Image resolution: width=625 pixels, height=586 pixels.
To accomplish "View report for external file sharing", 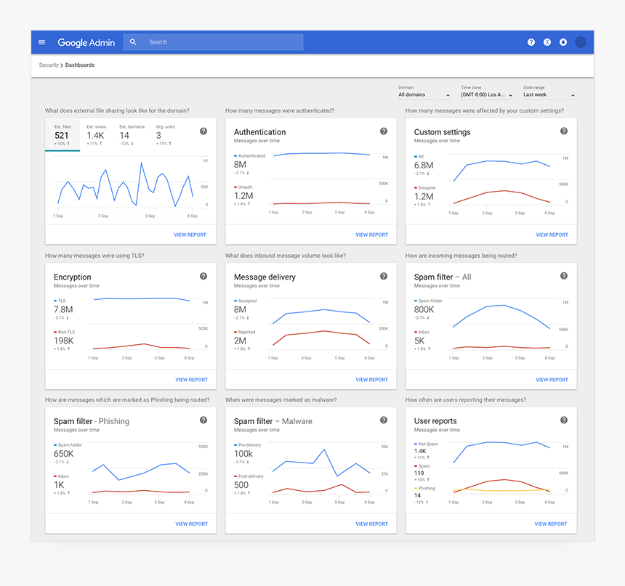I will point(190,235).
